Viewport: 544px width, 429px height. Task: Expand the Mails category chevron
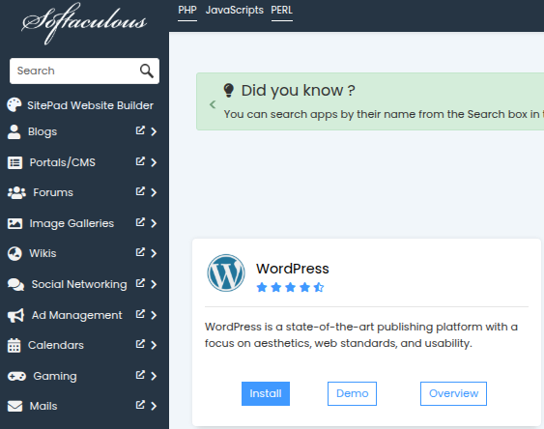point(154,406)
